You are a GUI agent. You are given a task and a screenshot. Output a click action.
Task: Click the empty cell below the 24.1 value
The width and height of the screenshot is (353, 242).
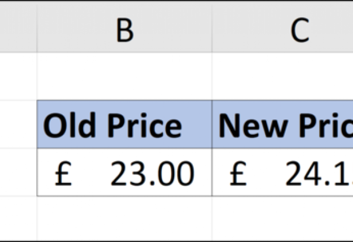click(x=282, y=218)
